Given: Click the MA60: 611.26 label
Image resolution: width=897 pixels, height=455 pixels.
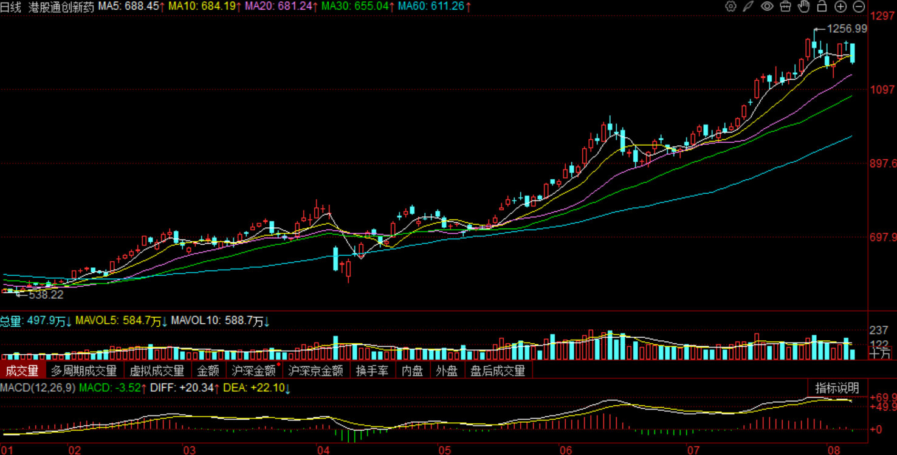Looking at the screenshot, I should click(435, 7).
